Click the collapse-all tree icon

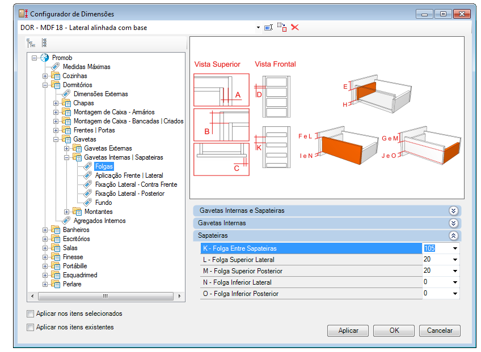pyautogui.click(x=44, y=43)
